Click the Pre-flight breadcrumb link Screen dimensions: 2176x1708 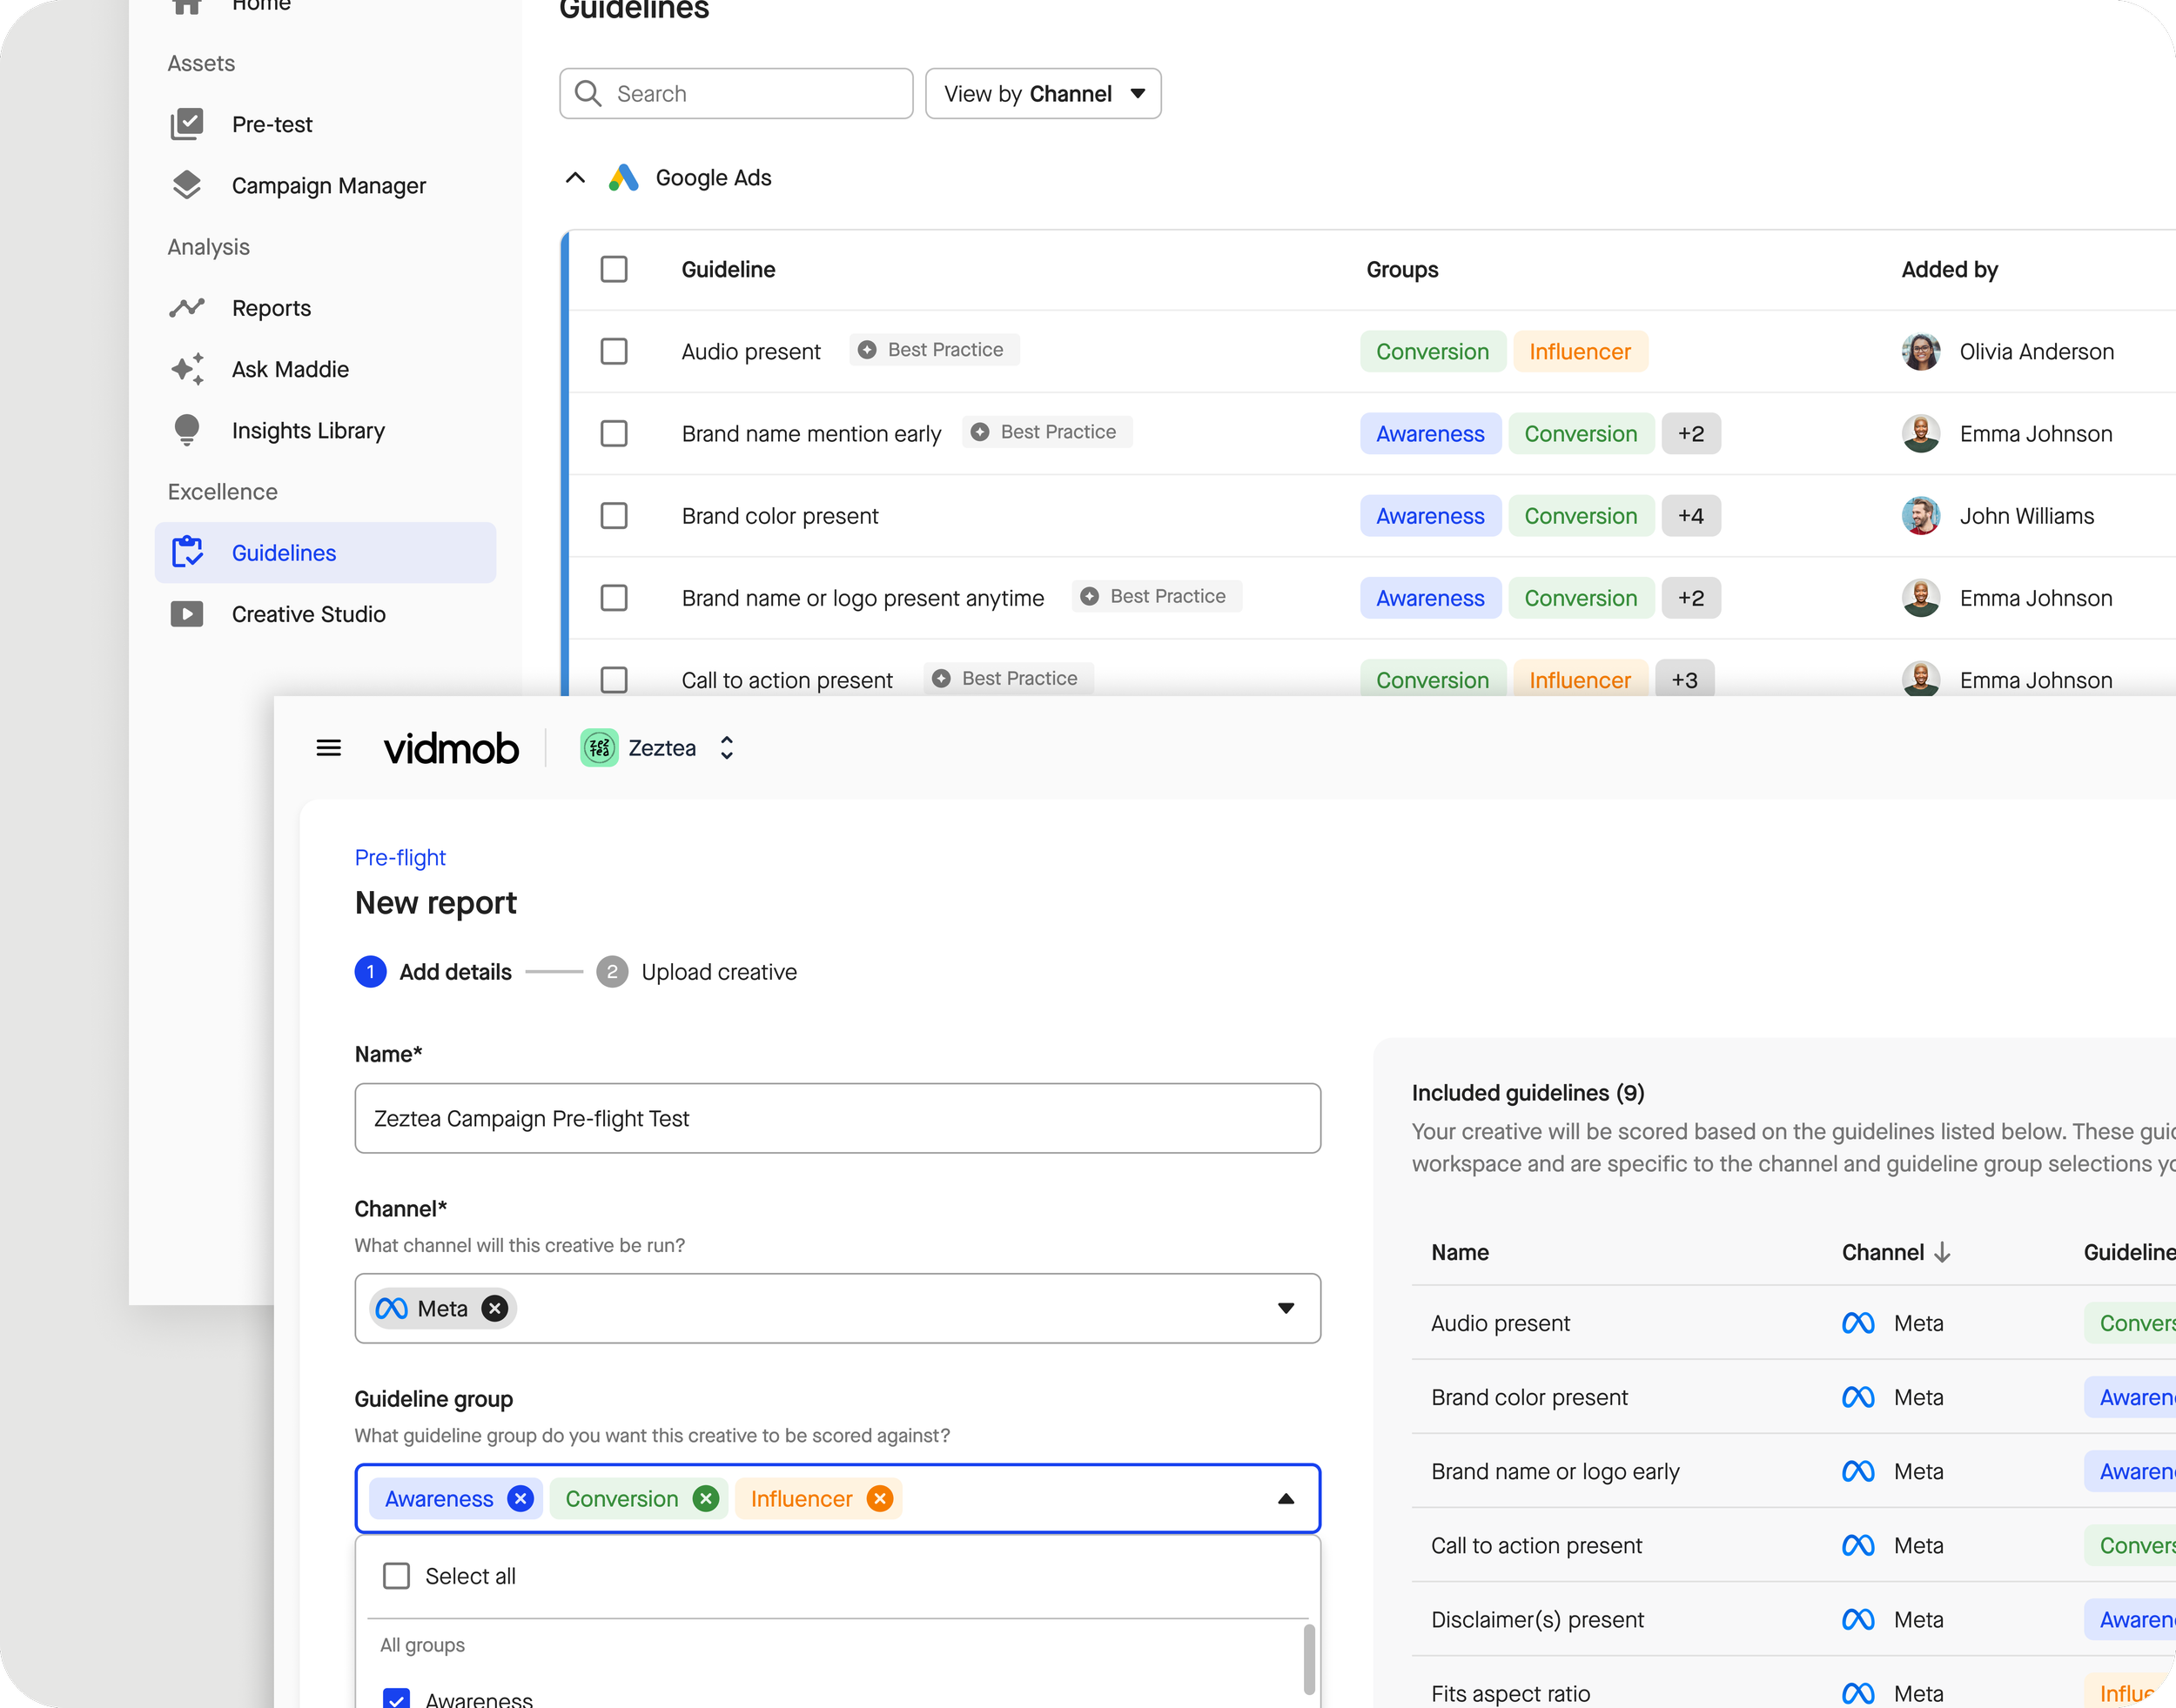[x=400, y=857]
